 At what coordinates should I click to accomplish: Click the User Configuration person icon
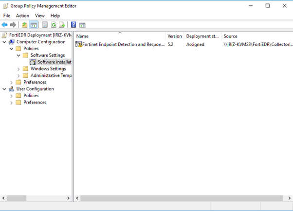(12, 89)
